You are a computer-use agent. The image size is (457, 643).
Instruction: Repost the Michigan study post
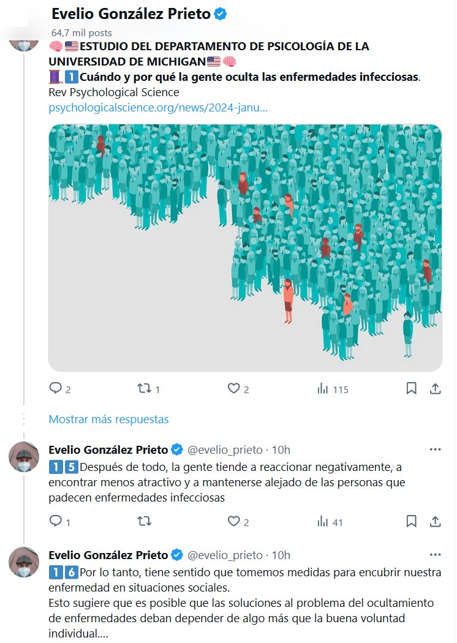tap(144, 388)
